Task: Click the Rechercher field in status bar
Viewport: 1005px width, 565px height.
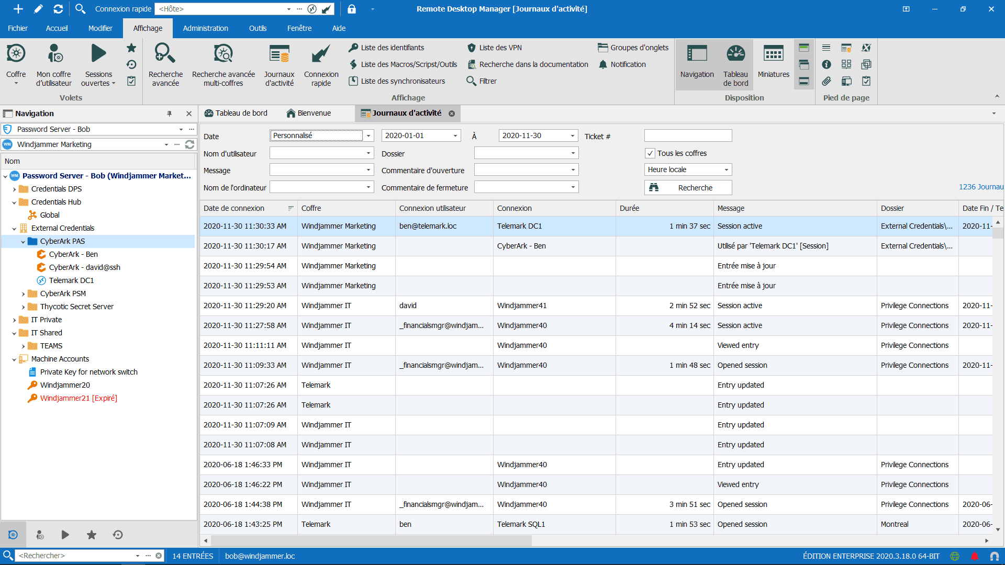Action: tap(75, 556)
